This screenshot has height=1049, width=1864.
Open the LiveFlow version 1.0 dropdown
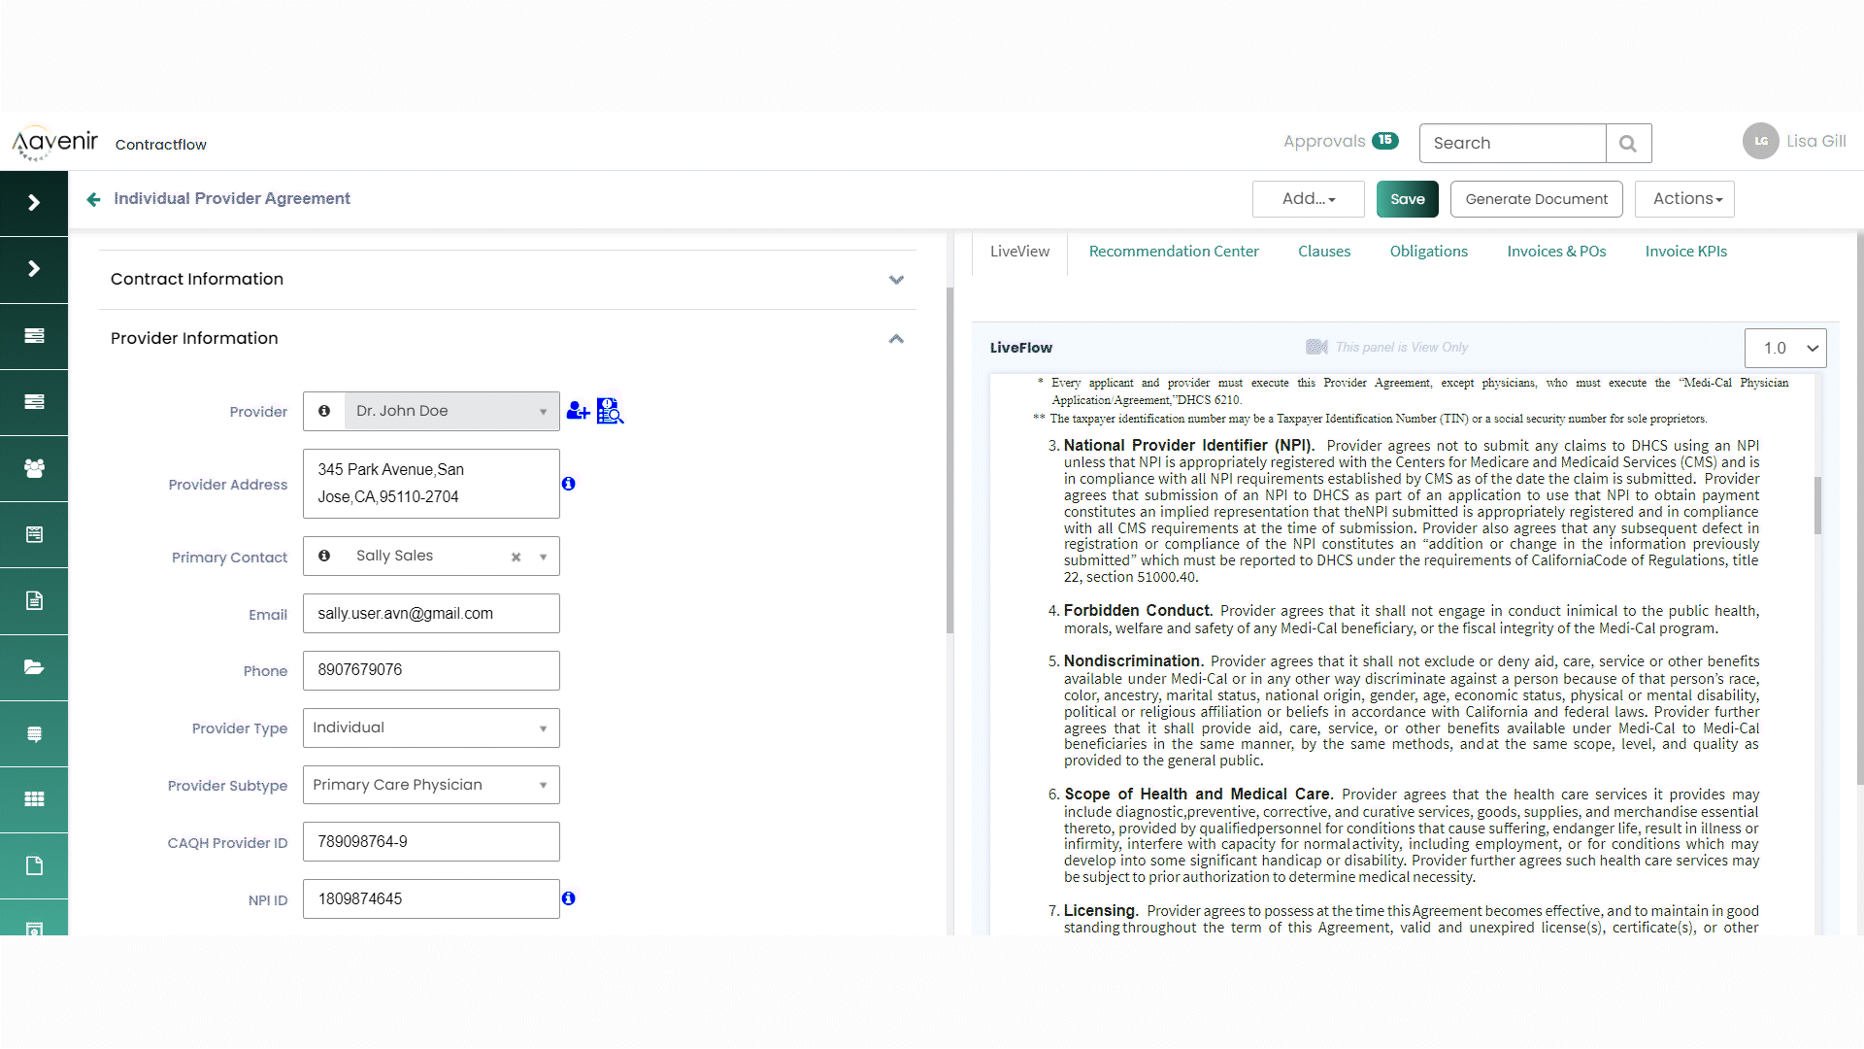tap(1785, 348)
